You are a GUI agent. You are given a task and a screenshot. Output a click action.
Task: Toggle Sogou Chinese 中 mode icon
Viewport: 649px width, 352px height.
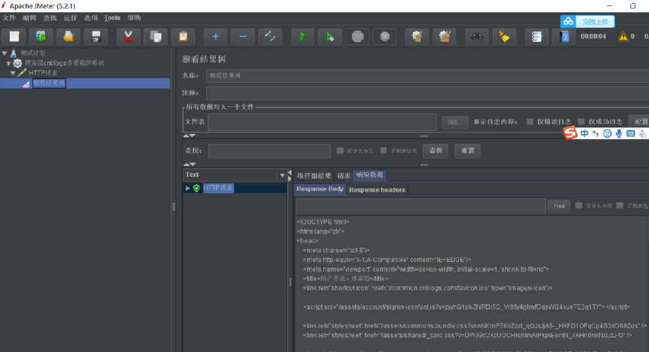(584, 134)
